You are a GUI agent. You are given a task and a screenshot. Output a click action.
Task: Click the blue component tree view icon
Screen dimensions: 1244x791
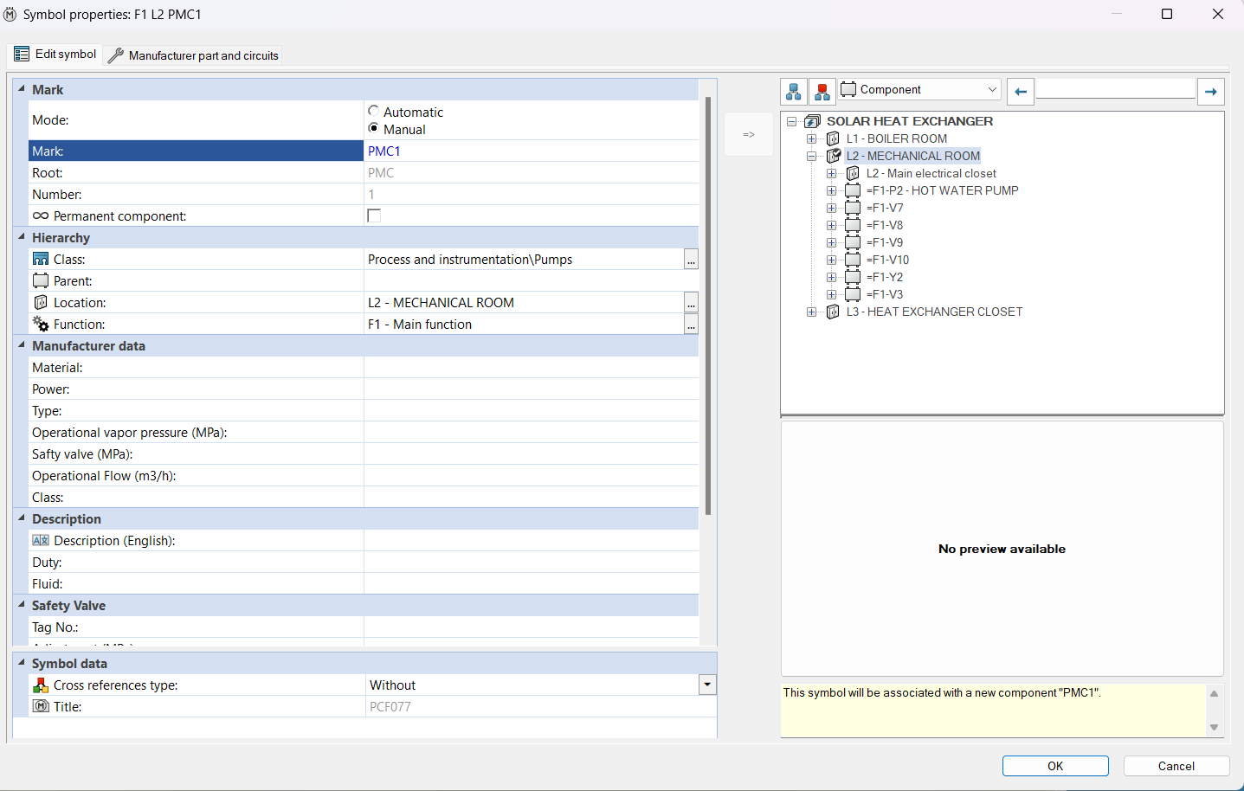point(793,91)
